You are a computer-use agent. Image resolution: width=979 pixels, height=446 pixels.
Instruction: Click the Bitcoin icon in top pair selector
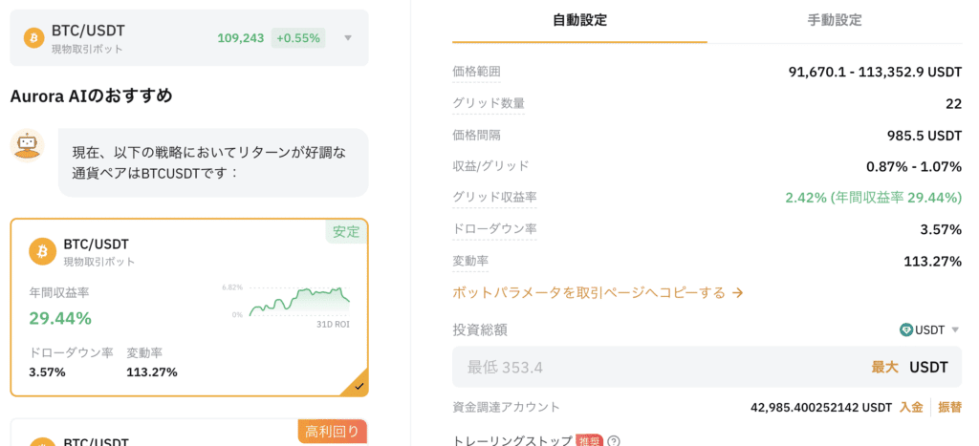point(34,38)
